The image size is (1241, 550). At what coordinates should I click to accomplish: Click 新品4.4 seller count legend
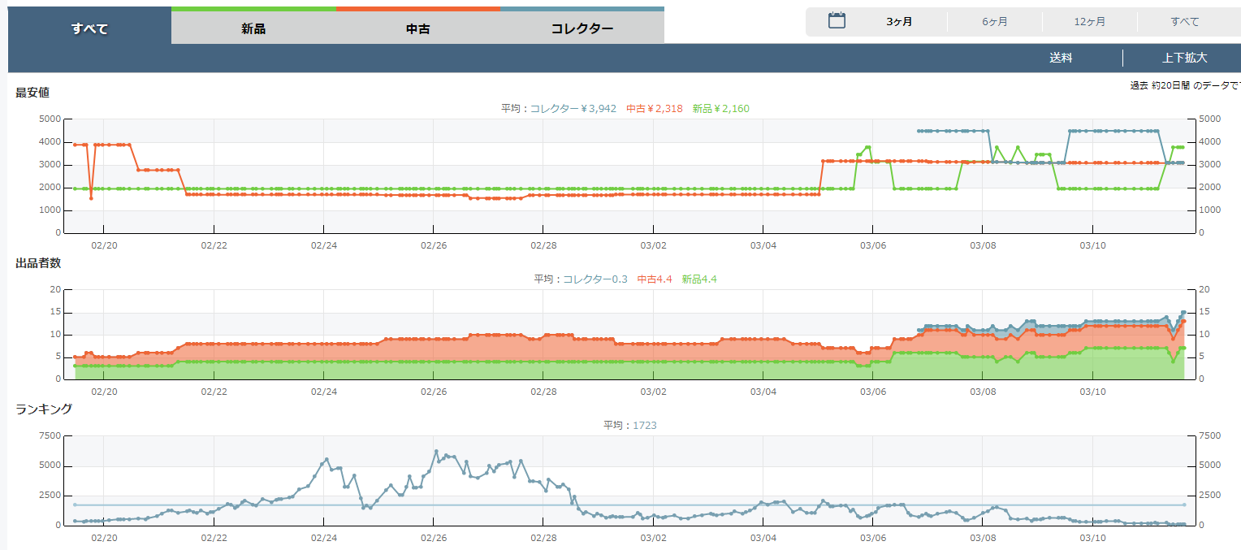click(x=699, y=279)
